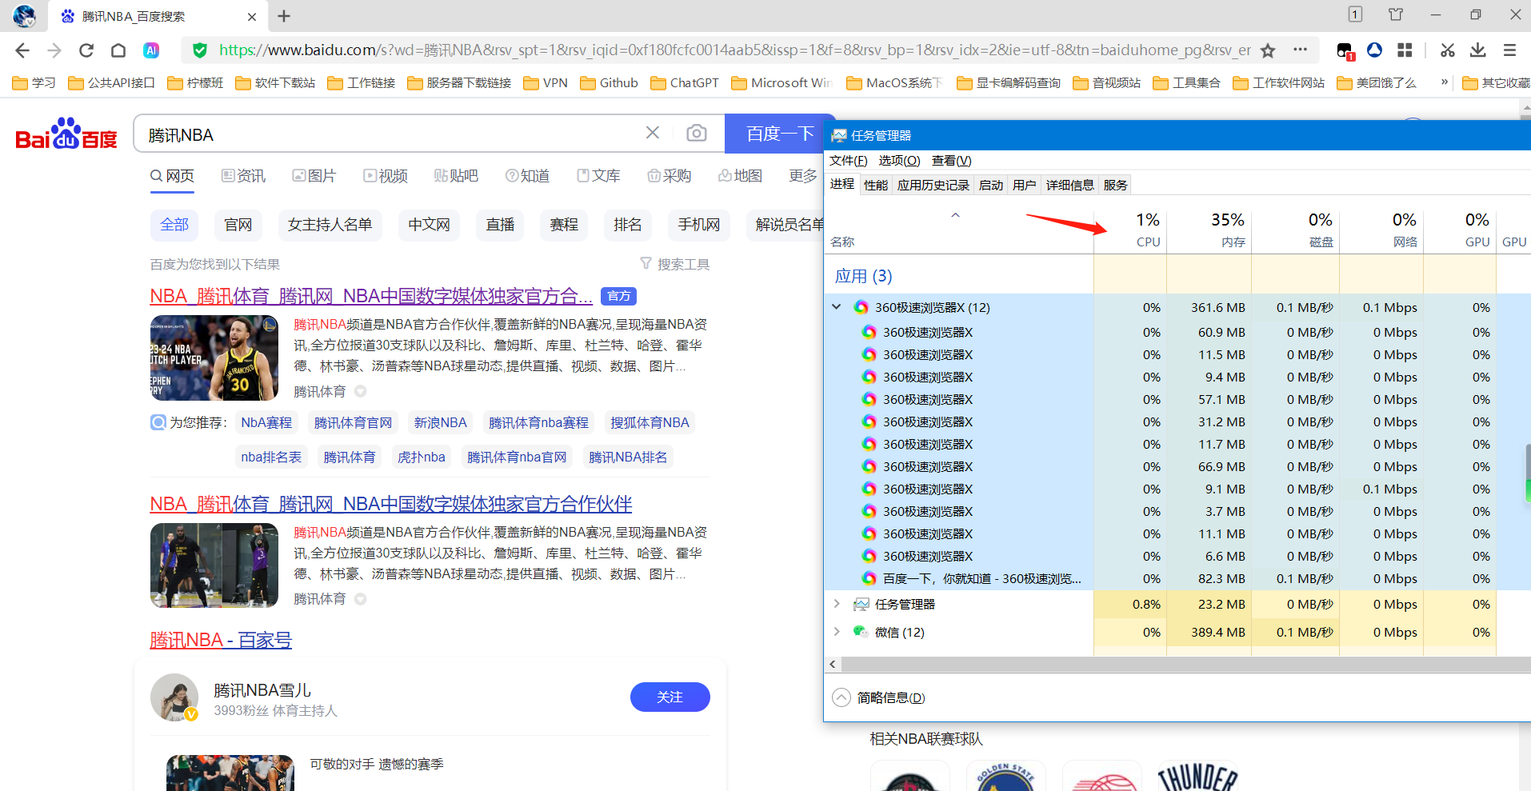Click the 新浪NBA recommendation link
This screenshot has width=1531, height=791.
coord(440,422)
